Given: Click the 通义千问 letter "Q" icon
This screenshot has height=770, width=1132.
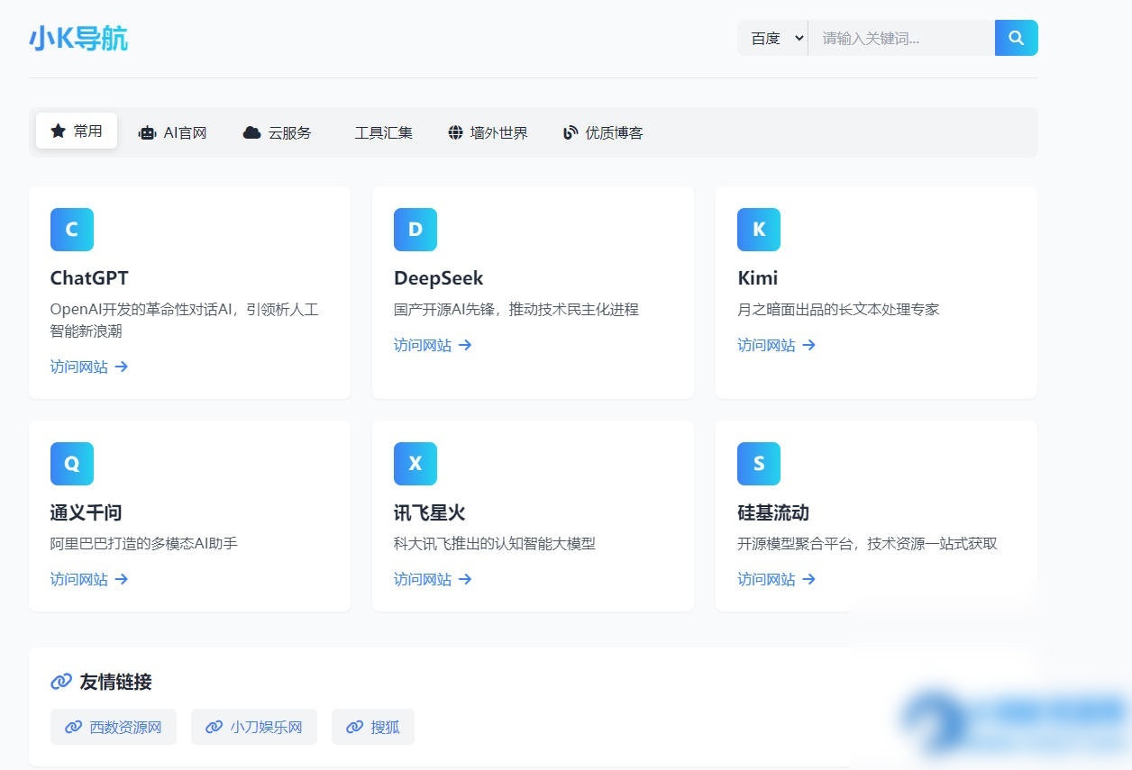Looking at the screenshot, I should click(71, 464).
